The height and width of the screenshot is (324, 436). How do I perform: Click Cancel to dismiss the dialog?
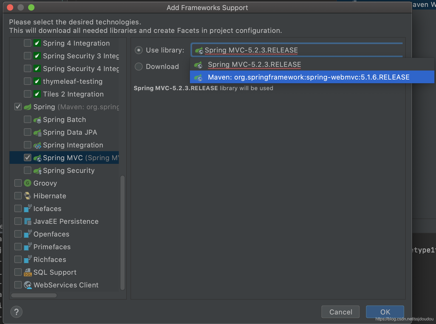[341, 312]
